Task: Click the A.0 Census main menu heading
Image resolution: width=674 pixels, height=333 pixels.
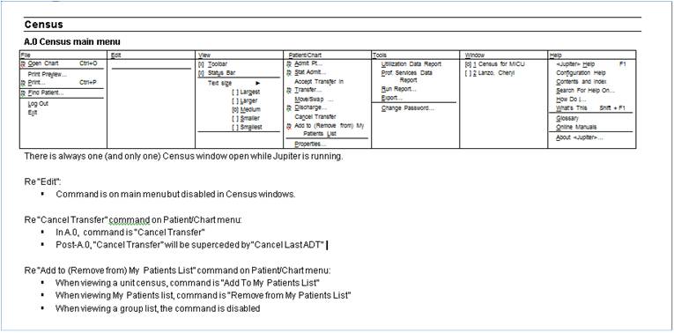Action: 72,42
